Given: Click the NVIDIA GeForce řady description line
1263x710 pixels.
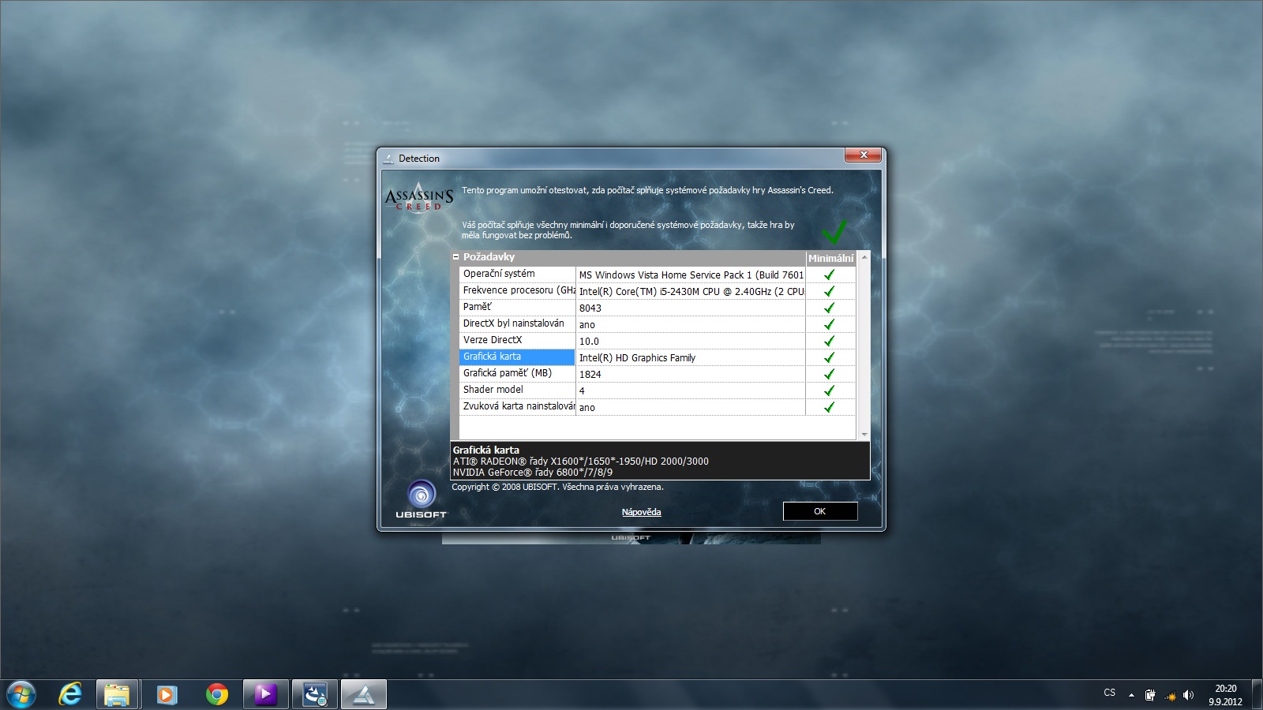Looking at the screenshot, I should (533, 473).
